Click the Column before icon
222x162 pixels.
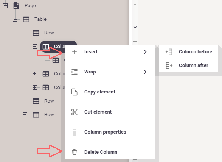(x=169, y=52)
